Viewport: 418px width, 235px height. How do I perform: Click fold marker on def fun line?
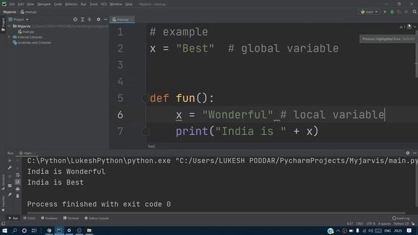coord(145,99)
